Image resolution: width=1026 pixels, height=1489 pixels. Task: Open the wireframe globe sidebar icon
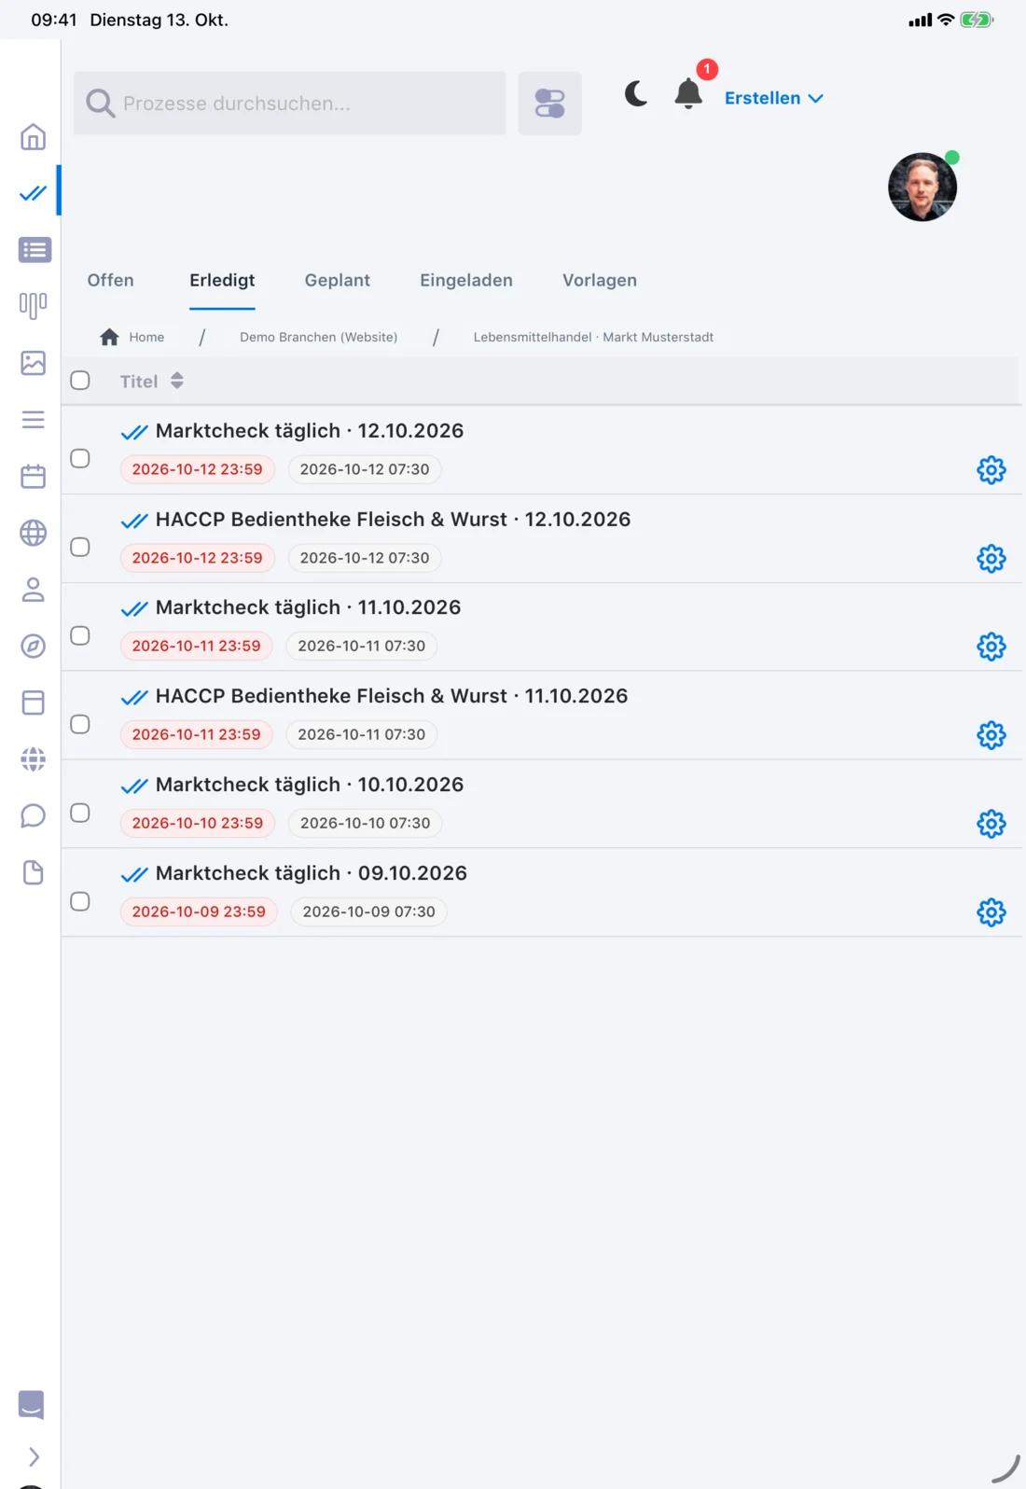pyautogui.click(x=33, y=533)
